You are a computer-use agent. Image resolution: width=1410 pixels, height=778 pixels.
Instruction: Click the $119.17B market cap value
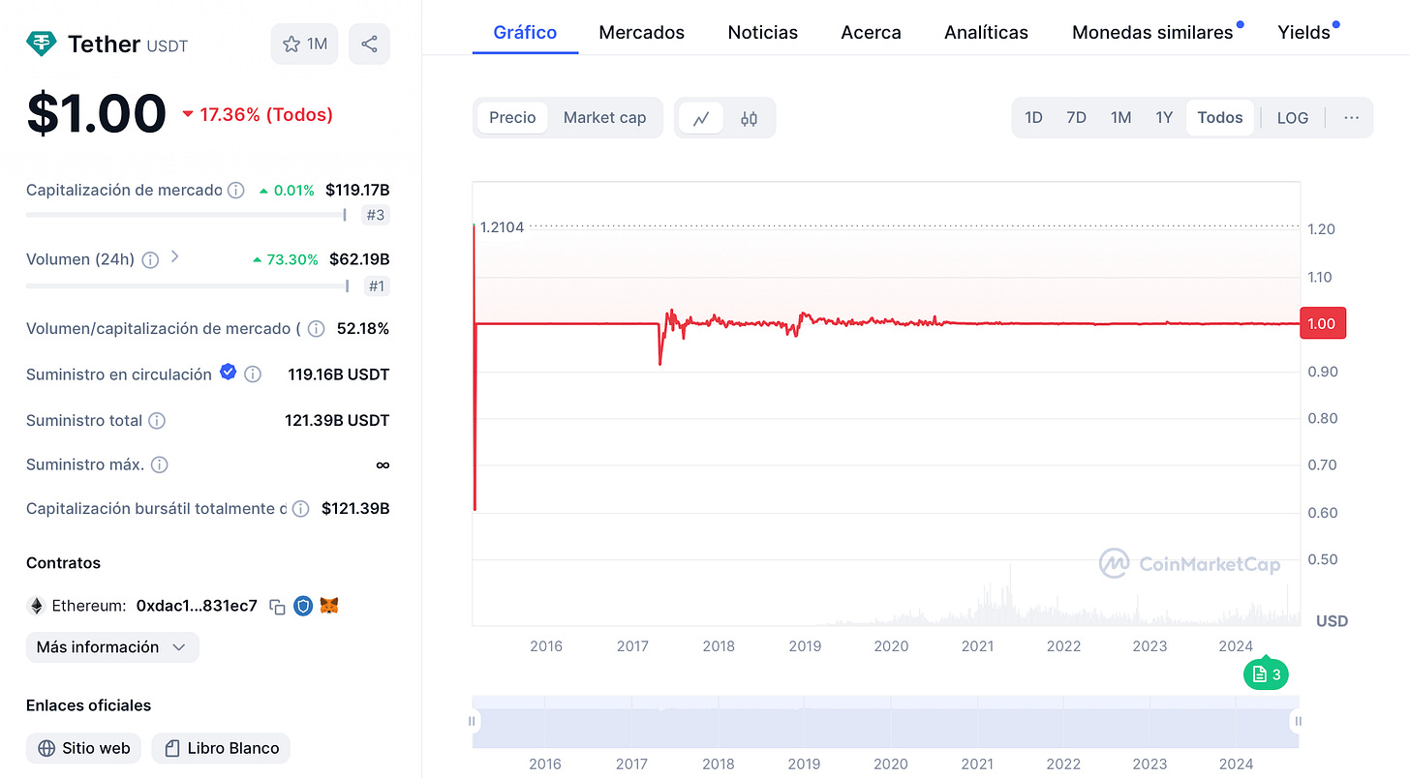(x=357, y=190)
